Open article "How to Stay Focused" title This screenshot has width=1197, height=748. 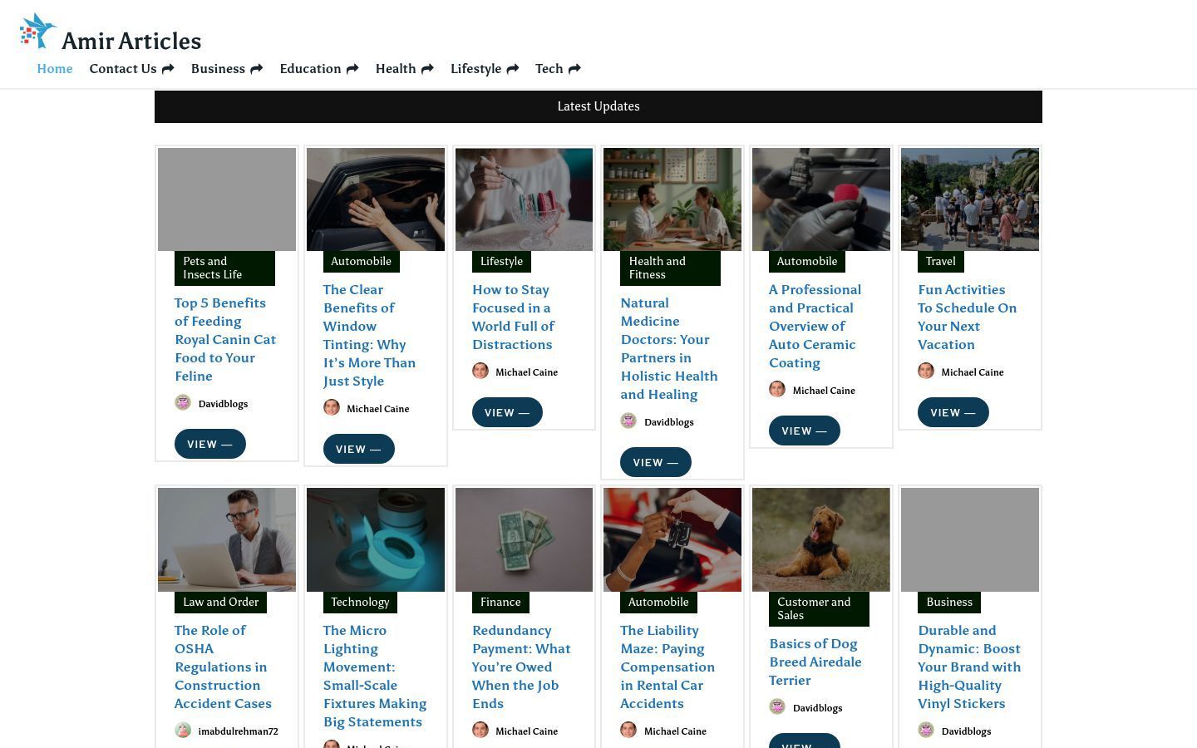pos(513,317)
